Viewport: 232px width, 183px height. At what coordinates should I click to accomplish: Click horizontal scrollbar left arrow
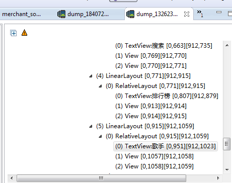[x=12, y=178]
